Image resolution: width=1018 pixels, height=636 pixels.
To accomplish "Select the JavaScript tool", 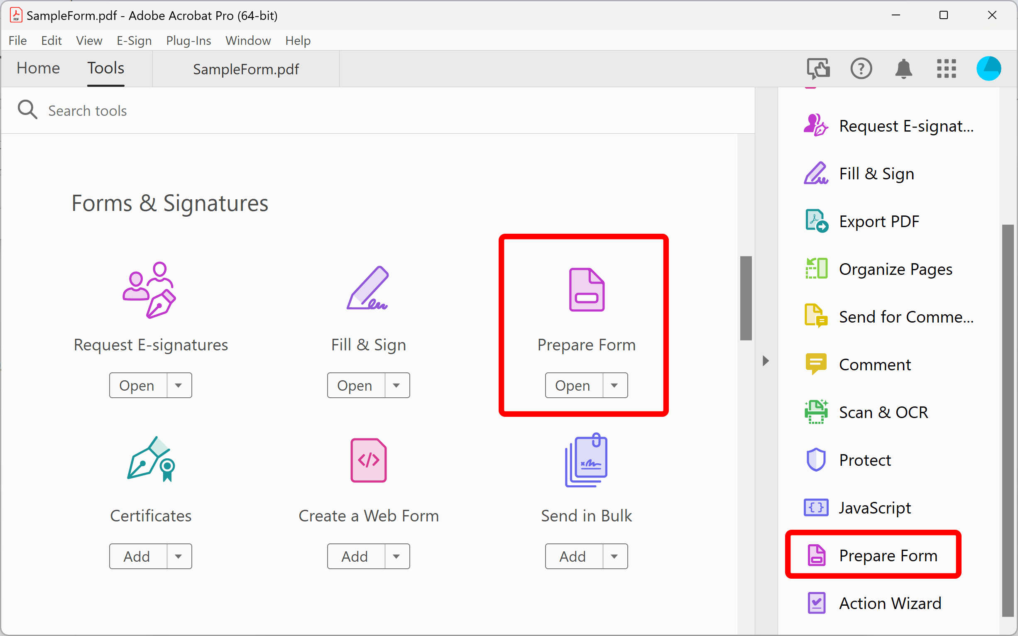I will pyautogui.click(x=875, y=508).
